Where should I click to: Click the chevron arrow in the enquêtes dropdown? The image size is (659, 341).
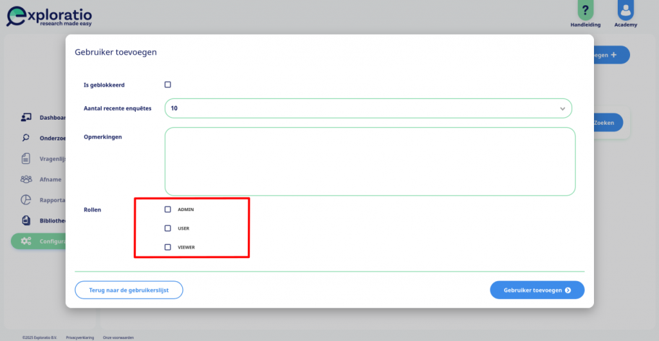click(562, 109)
